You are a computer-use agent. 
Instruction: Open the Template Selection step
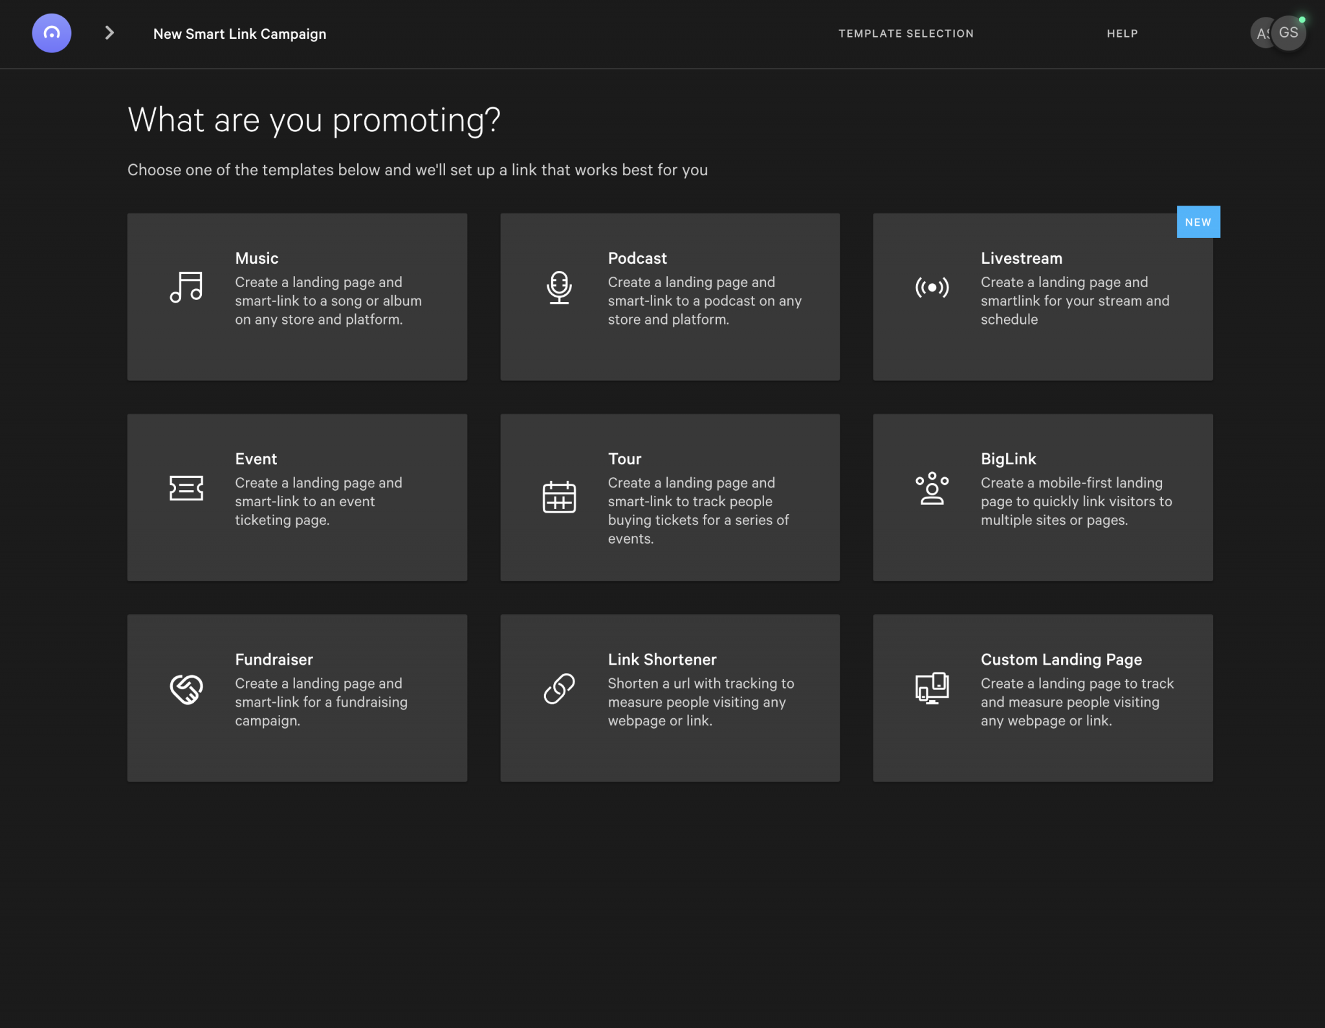[x=906, y=34]
